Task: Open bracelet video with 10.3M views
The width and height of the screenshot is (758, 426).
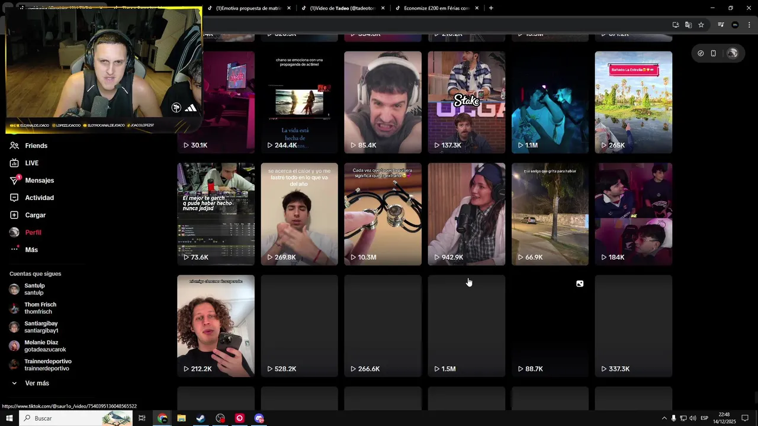Action: pyautogui.click(x=383, y=214)
